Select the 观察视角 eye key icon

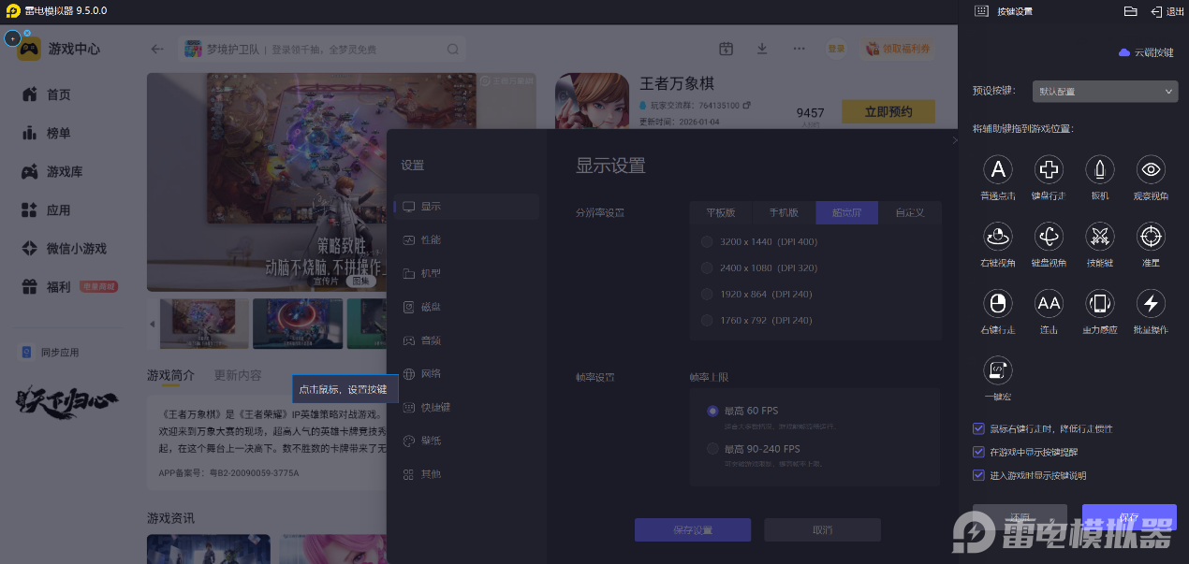(1151, 169)
